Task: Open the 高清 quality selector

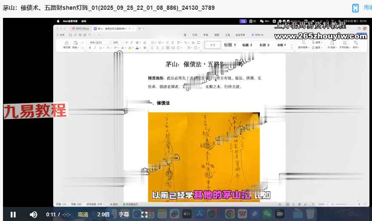Action: [83, 215]
